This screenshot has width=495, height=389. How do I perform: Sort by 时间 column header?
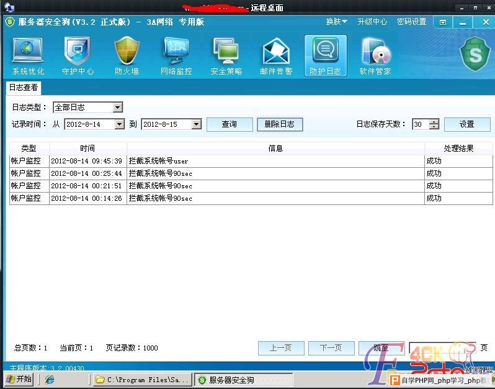87,149
